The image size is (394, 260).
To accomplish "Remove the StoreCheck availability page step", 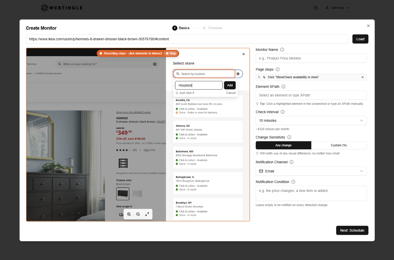I will click(363, 77).
